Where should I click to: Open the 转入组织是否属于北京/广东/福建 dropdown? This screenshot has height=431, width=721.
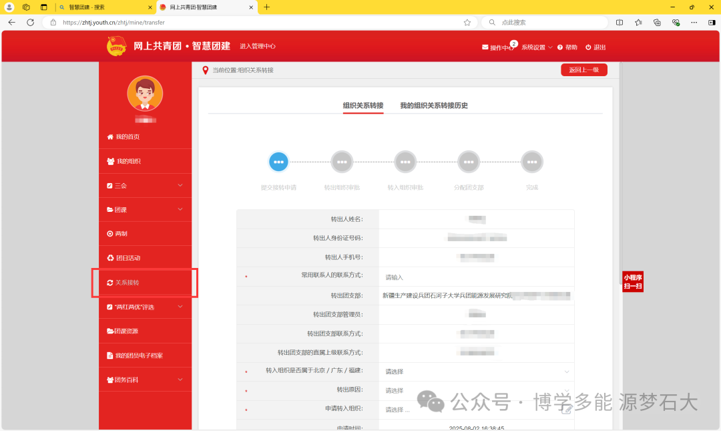click(476, 372)
